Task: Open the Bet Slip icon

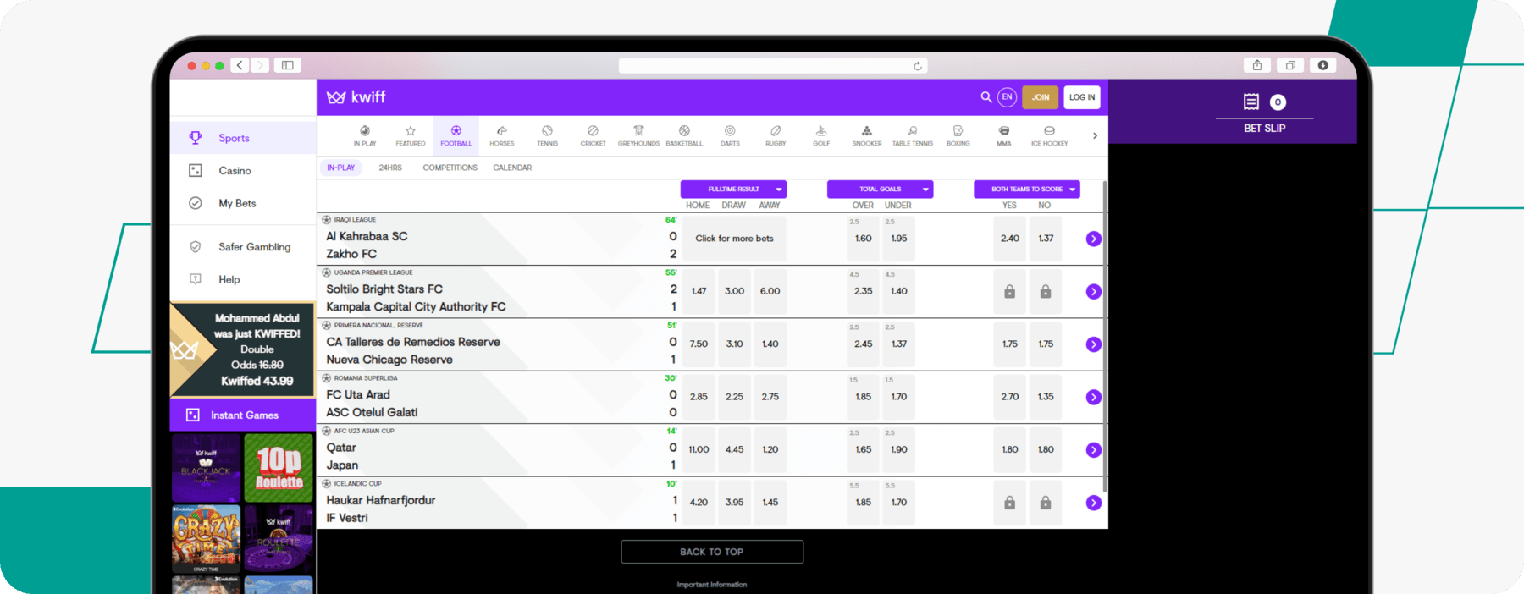Action: (x=1251, y=102)
